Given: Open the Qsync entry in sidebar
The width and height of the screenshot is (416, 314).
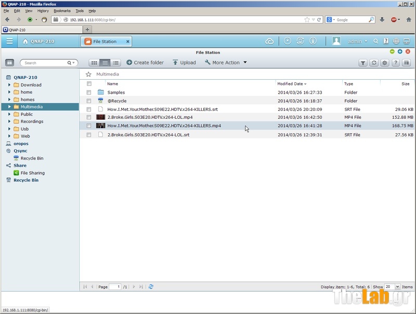Looking at the screenshot, I should 20,151.
